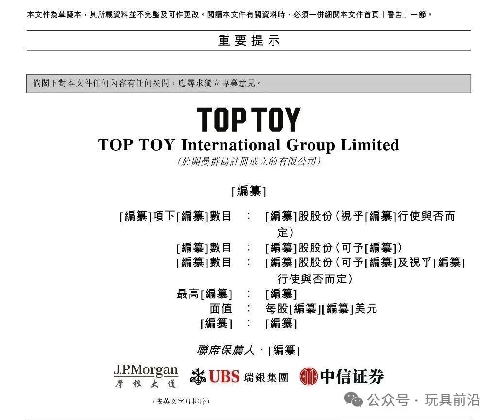
Task: Select the 於開曼群島註冊成立的有限公司 line
Action: click(248, 161)
